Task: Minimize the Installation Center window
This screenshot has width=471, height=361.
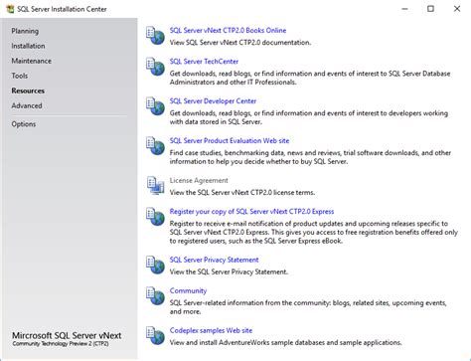Action: point(404,9)
